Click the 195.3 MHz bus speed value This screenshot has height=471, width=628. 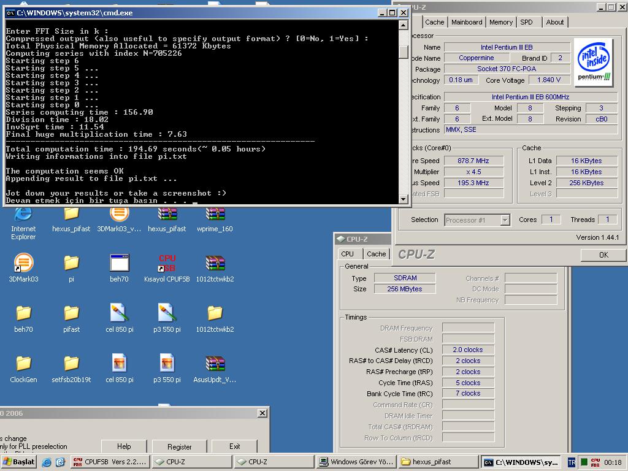[473, 183]
